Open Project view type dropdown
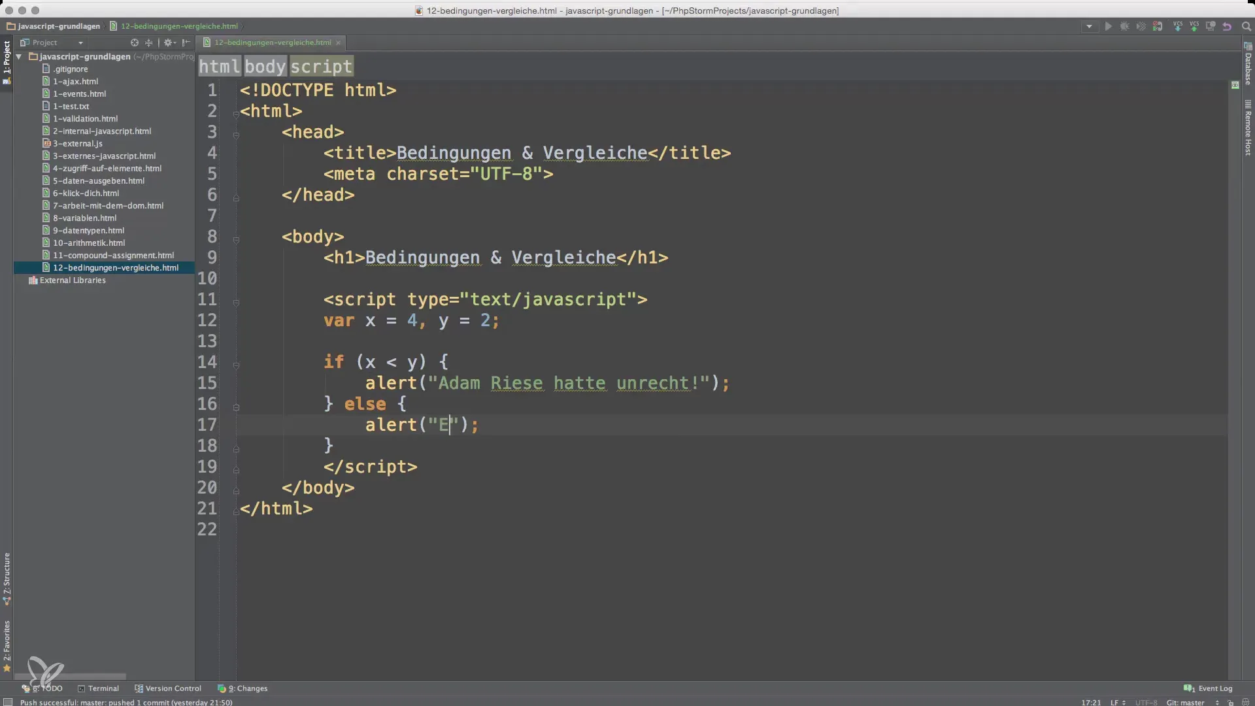The width and height of the screenshot is (1255, 706). 52,42
